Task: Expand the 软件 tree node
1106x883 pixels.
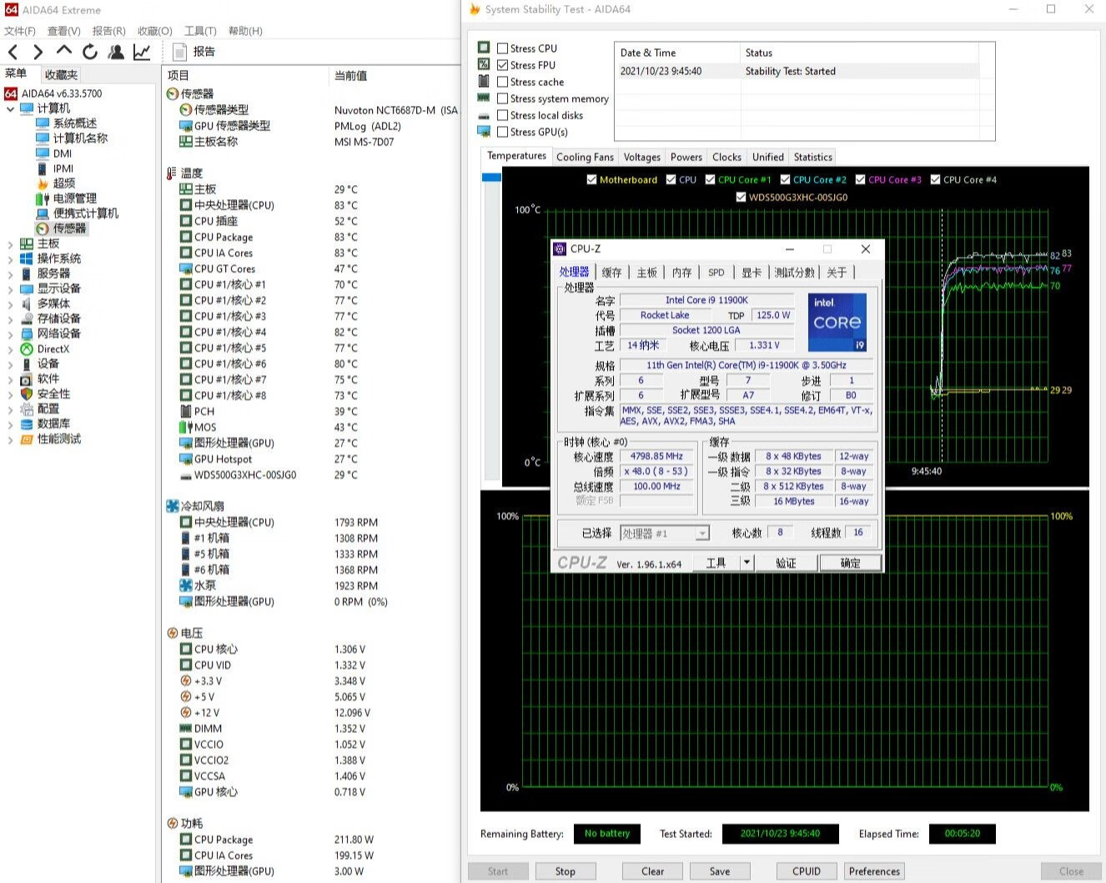Action: (x=10, y=379)
